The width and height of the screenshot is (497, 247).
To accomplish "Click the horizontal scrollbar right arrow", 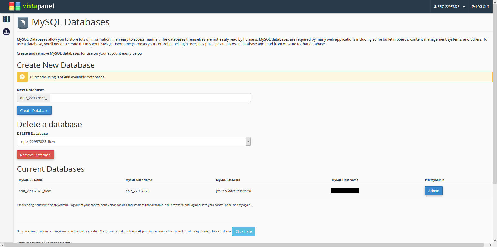I will click(490, 245).
